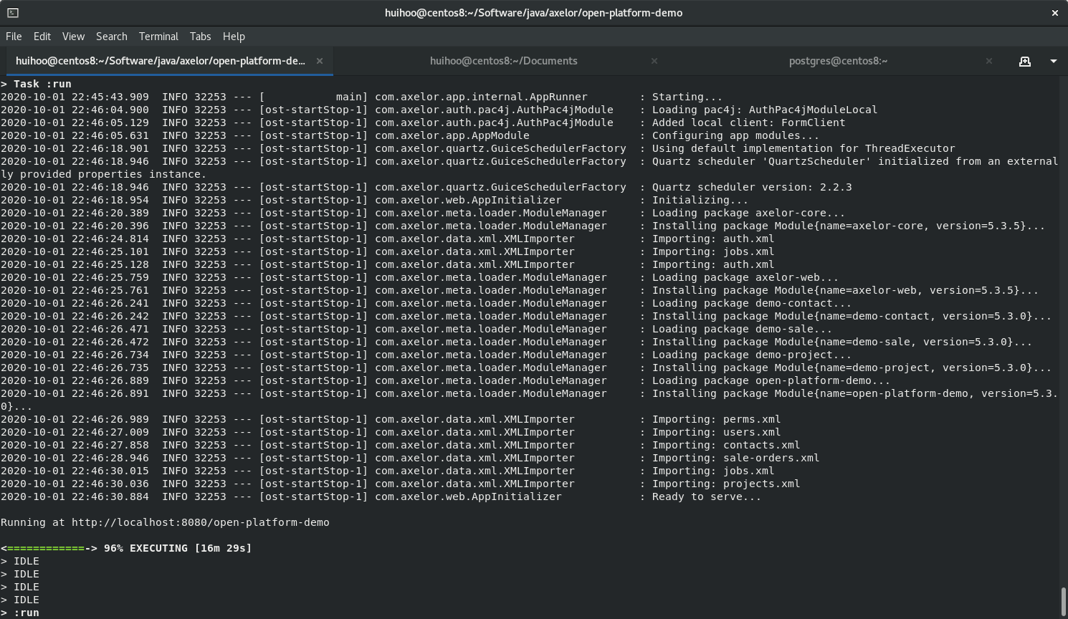
Task: Close the open-platform-demo terminal tab
Action: point(320,62)
